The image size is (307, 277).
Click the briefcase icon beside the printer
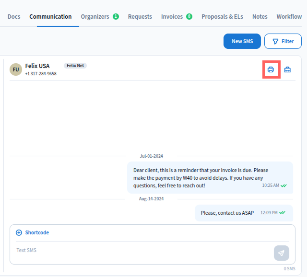(x=287, y=69)
